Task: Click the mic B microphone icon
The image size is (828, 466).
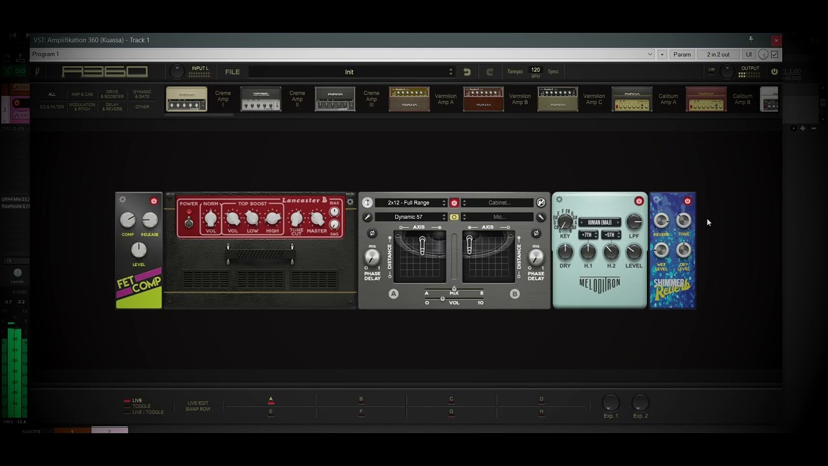Action: [541, 217]
